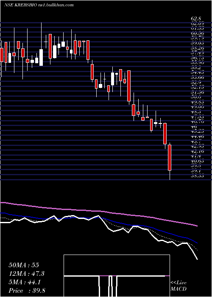
Task: Click the 39.1 price axis label
Action: [196, 171]
